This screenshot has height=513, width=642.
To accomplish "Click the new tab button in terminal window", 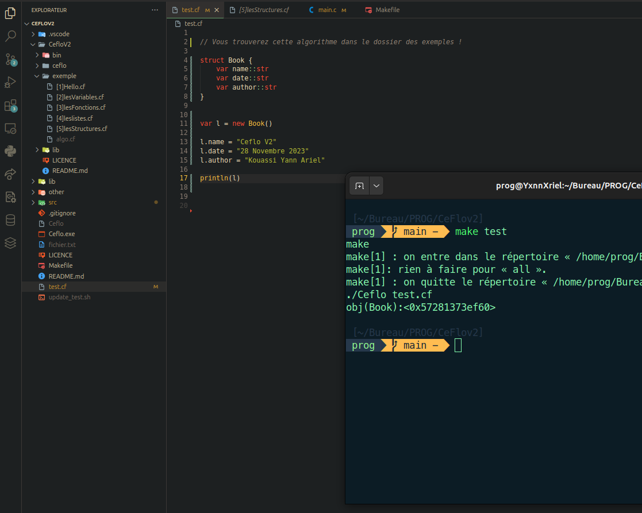I will (x=359, y=186).
